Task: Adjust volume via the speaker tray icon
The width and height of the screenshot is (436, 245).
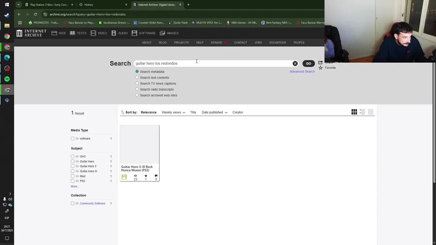Action: pyautogui.click(x=10, y=199)
